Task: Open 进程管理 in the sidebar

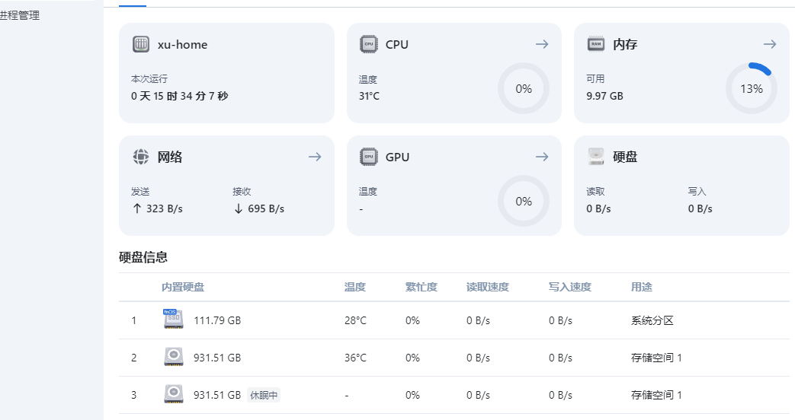Action: pyautogui.click(x=20, y=15)
